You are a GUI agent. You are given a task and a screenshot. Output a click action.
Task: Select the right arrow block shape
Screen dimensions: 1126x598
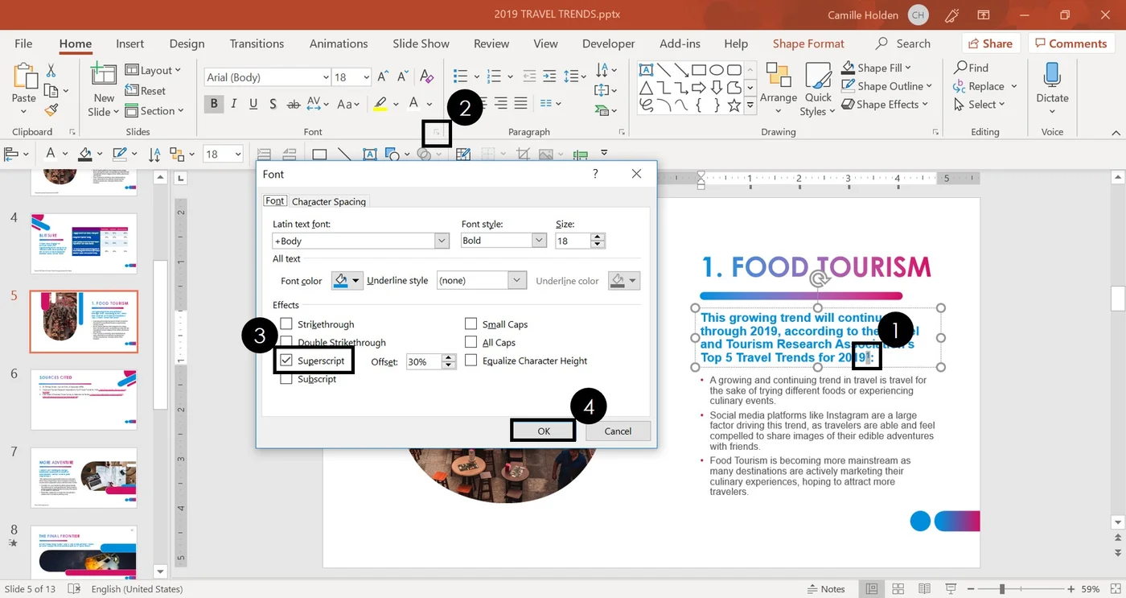pyautogui.click(x=699, y=88)
